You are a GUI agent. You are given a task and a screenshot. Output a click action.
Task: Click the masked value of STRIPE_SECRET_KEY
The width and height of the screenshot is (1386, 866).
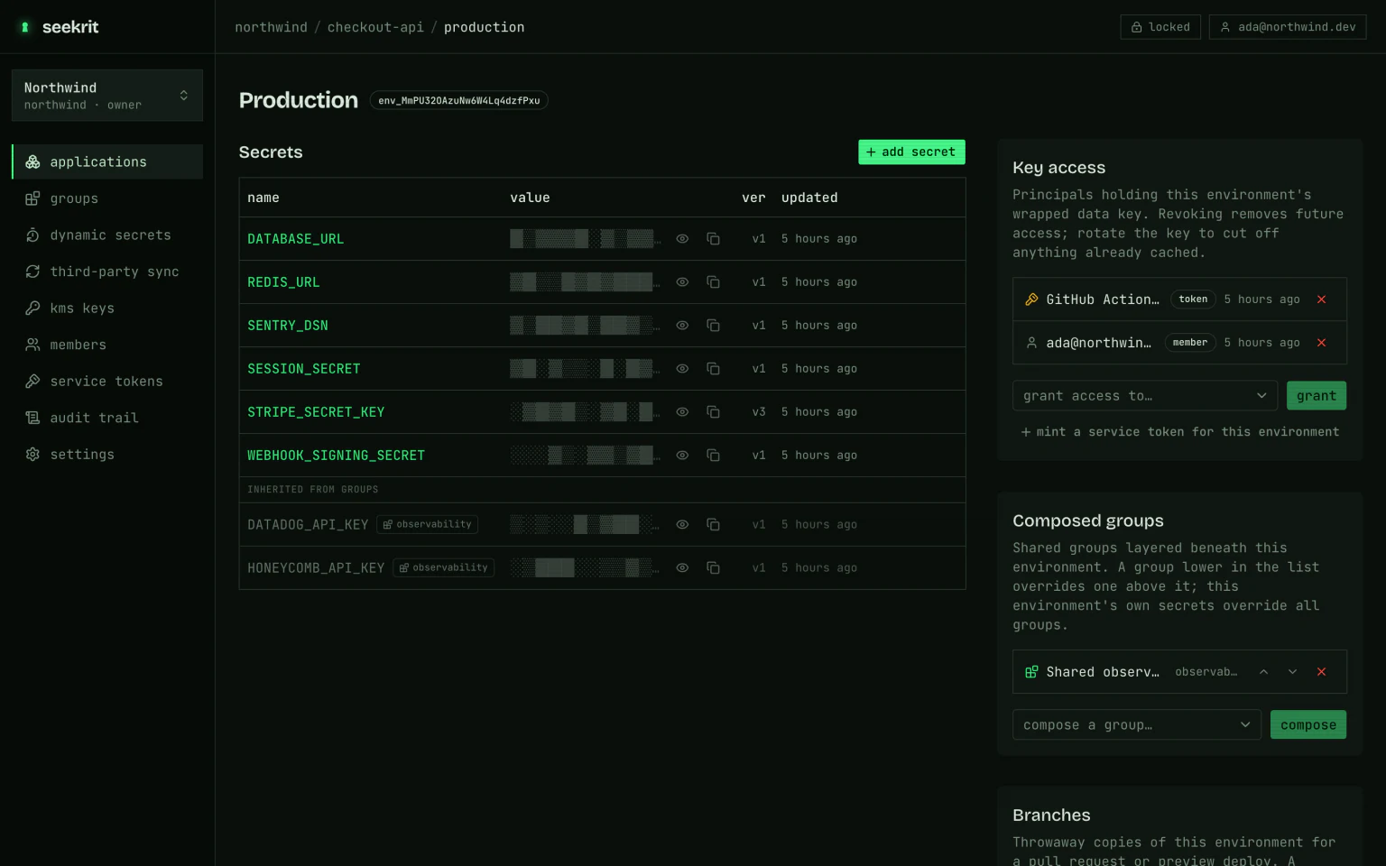(585, 412)
